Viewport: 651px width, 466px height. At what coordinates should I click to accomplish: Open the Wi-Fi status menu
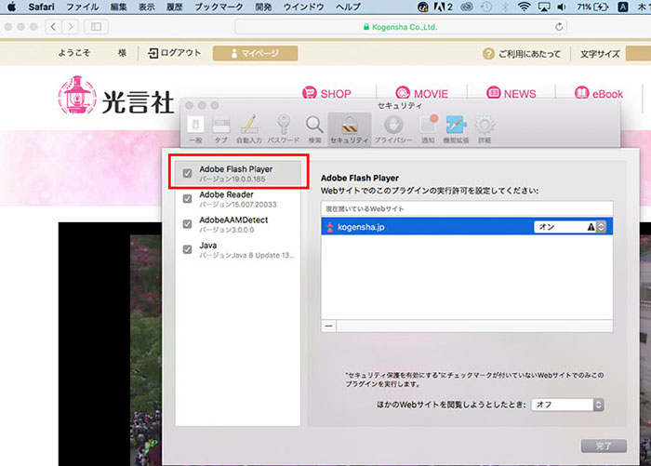(524, 7)
